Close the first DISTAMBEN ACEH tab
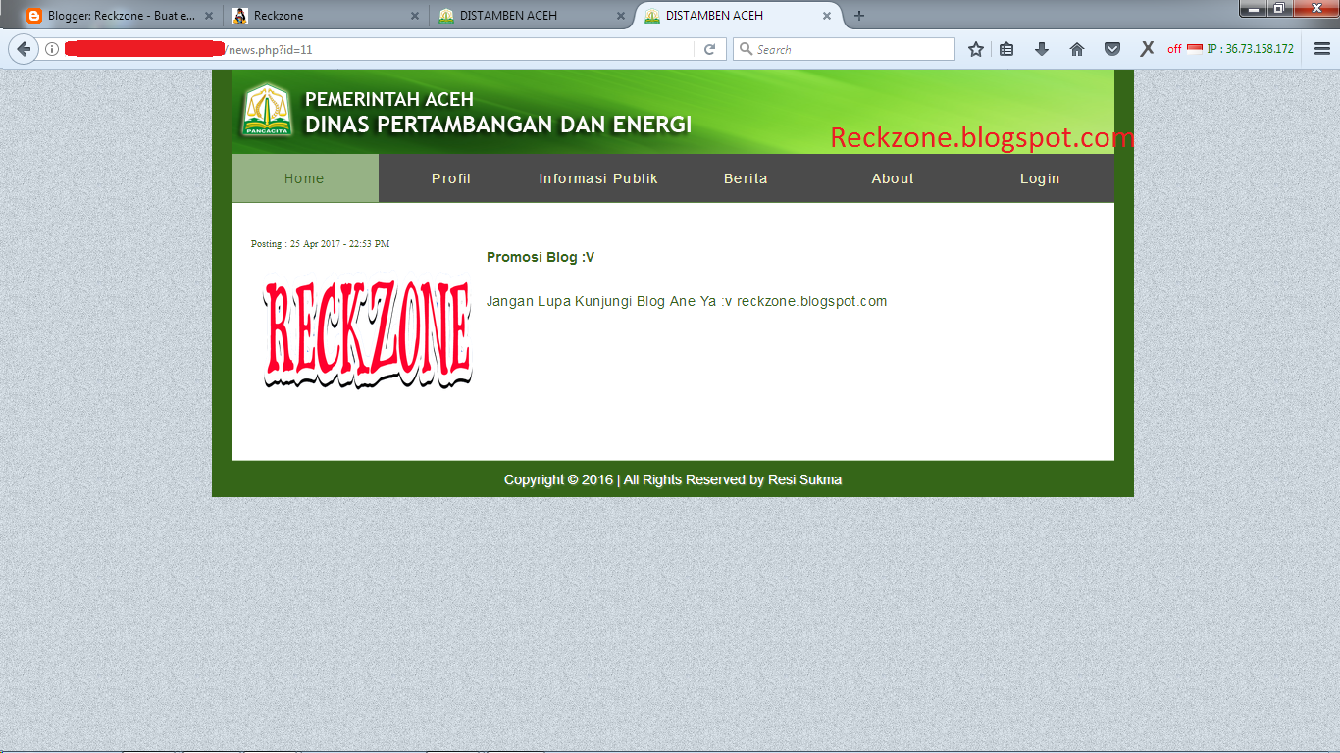The width and height of the screenshot is (1340, 753). tap(620, 16)
